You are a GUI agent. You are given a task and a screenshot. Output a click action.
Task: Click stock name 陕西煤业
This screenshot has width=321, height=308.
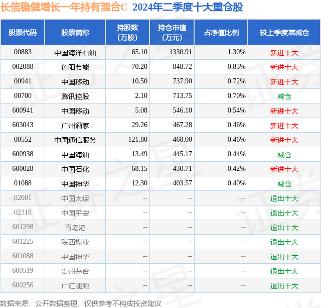point(75,242)
